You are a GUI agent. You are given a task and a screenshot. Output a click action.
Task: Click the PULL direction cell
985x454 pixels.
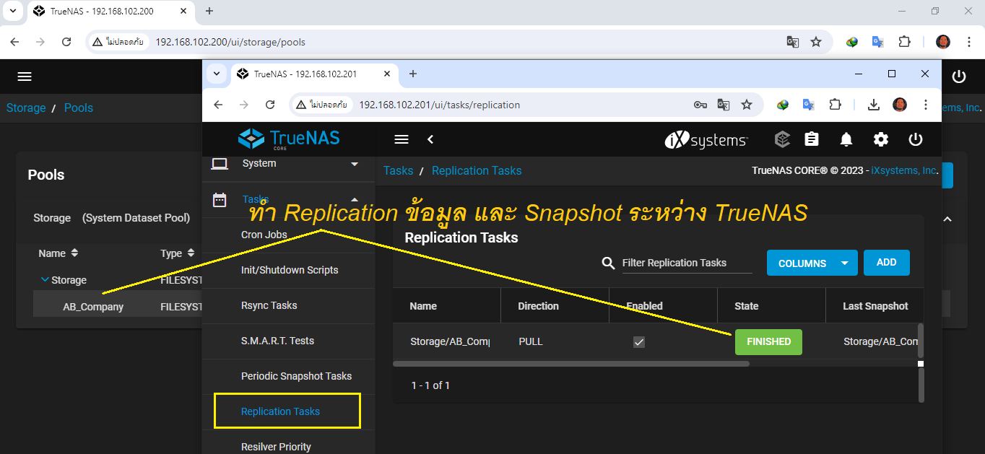pyautogui.click(x=531, y=342)
